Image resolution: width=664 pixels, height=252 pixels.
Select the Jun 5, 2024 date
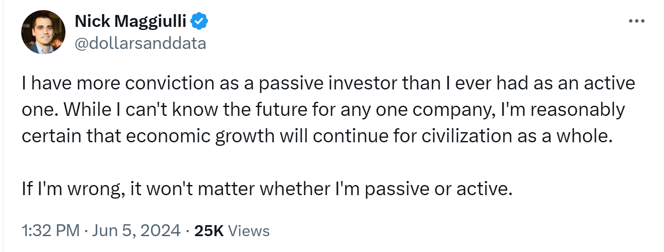click(134, 230)
